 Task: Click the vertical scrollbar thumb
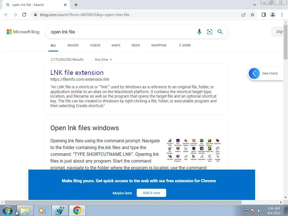285,42
